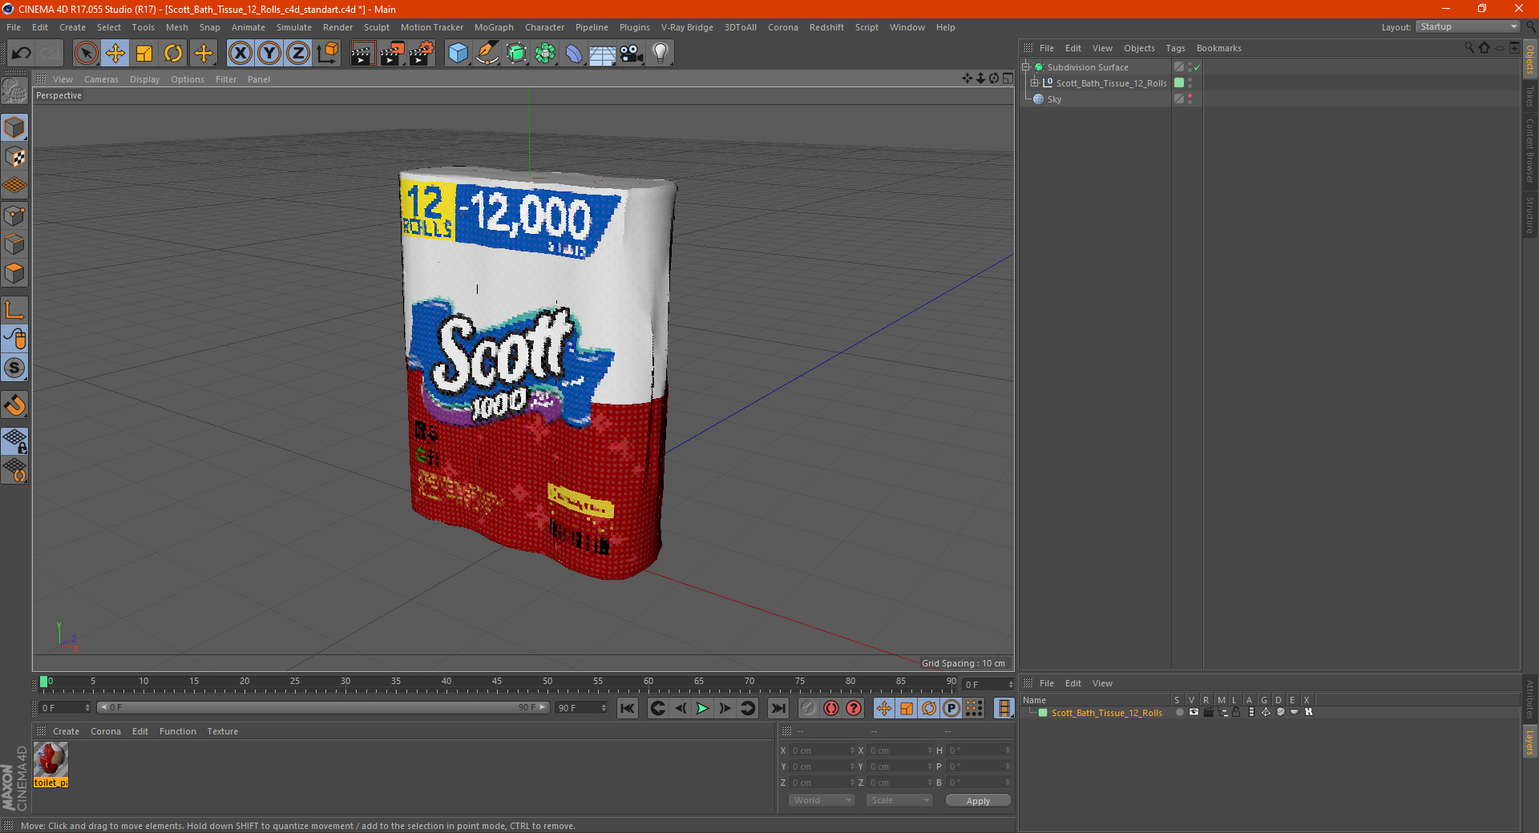1539x833 pixels.
Task: Open the Array modeling objects icon
Action: coord(545,54)
